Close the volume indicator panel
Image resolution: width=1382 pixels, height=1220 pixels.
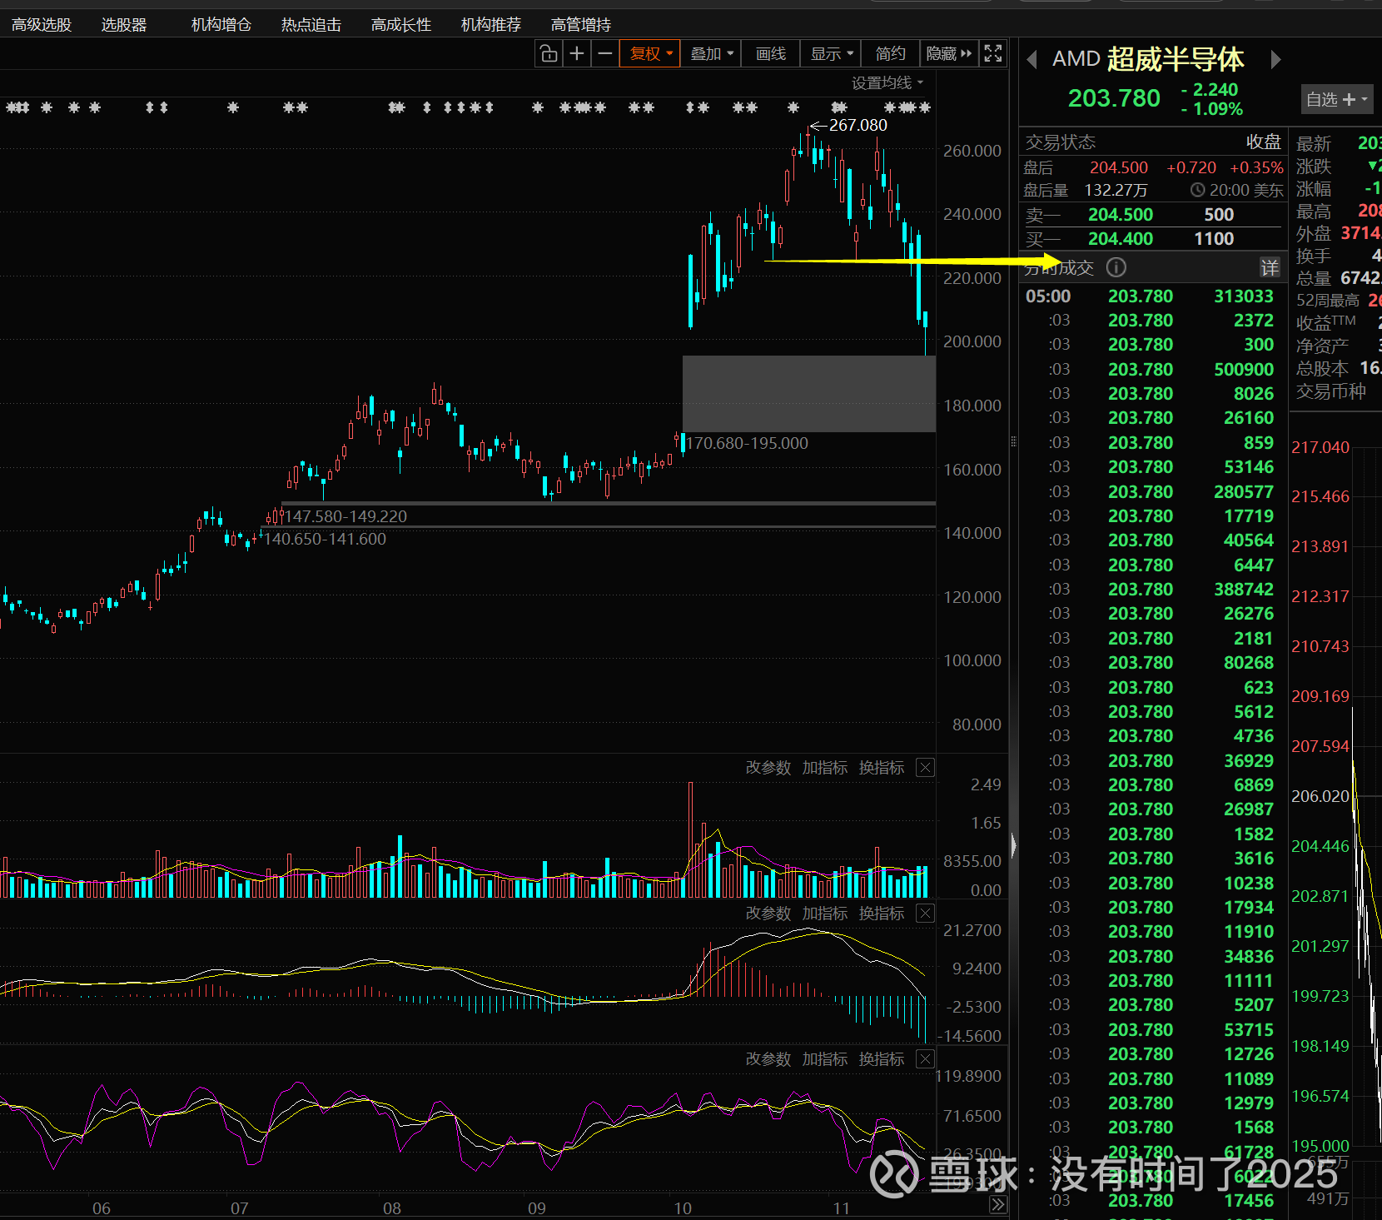pos(925,768)
